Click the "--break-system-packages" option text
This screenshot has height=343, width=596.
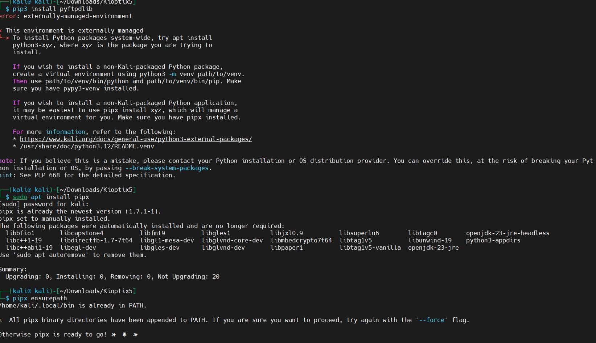pos(167,168)
